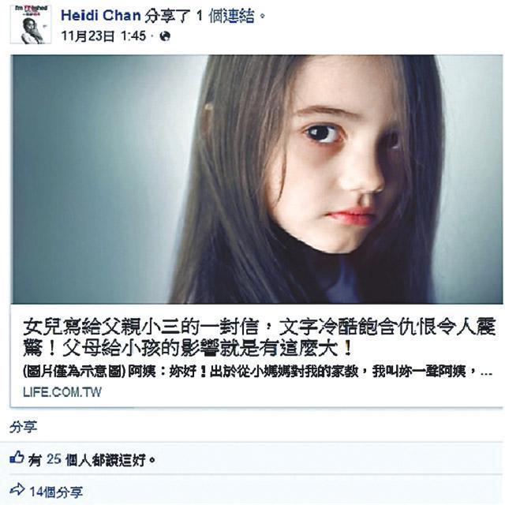Visit the LIFE.COM.TW source domain
The width and height of the screenshot is (505, 505).
point(62,392)
